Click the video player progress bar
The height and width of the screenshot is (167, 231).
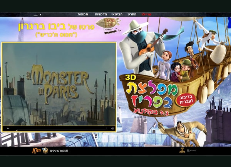(61, 129)
